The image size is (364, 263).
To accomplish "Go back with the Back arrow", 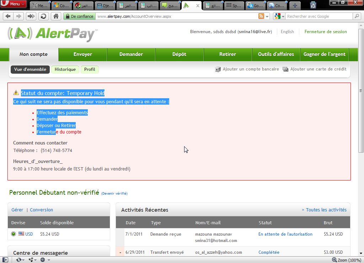I will (x=8, y=16).
